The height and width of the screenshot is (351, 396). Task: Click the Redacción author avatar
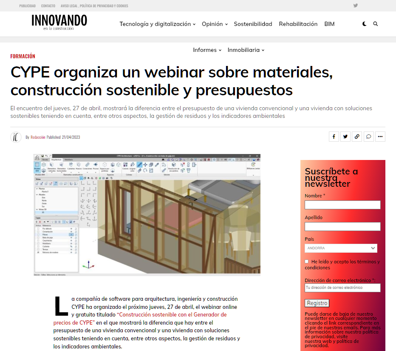[16, 137]
